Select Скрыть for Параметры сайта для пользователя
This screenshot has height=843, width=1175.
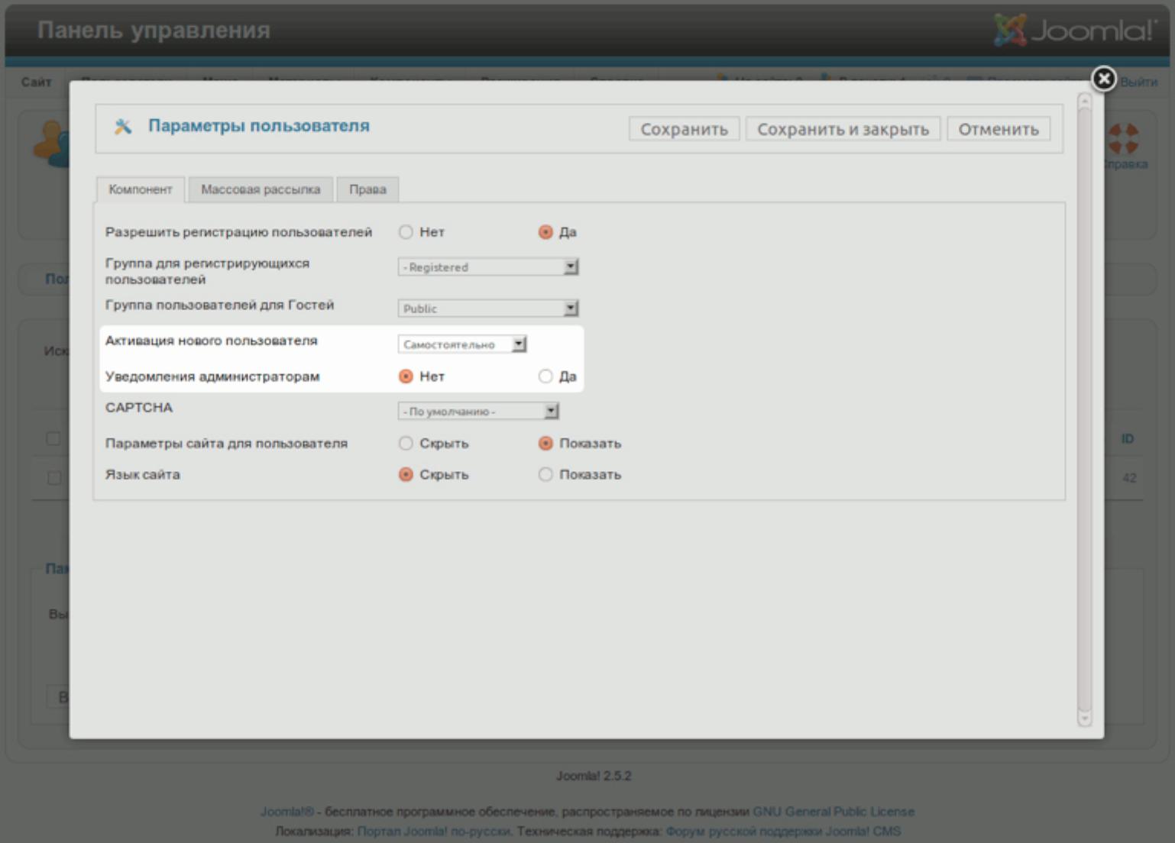pos(406,444)
